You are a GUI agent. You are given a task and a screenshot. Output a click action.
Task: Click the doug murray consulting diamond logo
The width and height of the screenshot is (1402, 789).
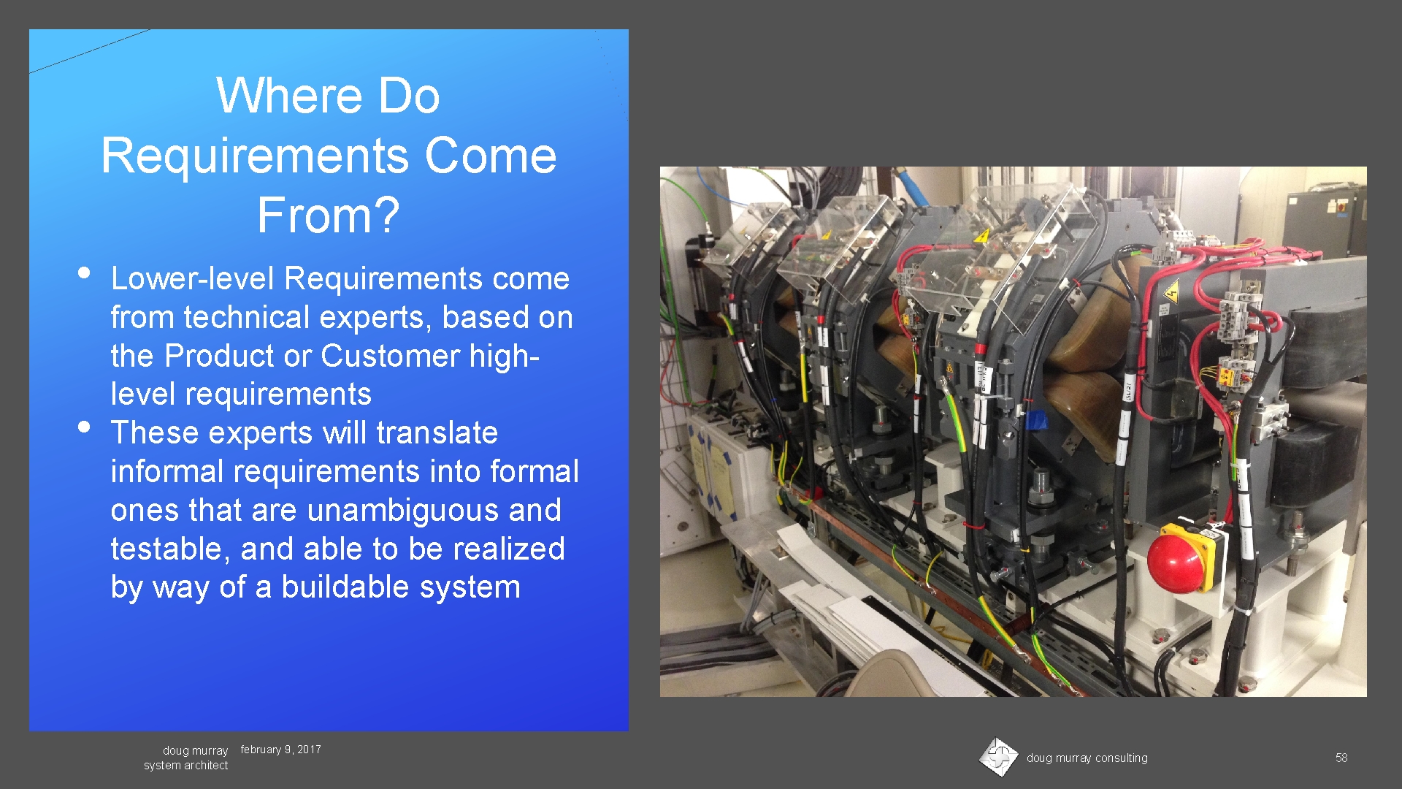[998, 757]
